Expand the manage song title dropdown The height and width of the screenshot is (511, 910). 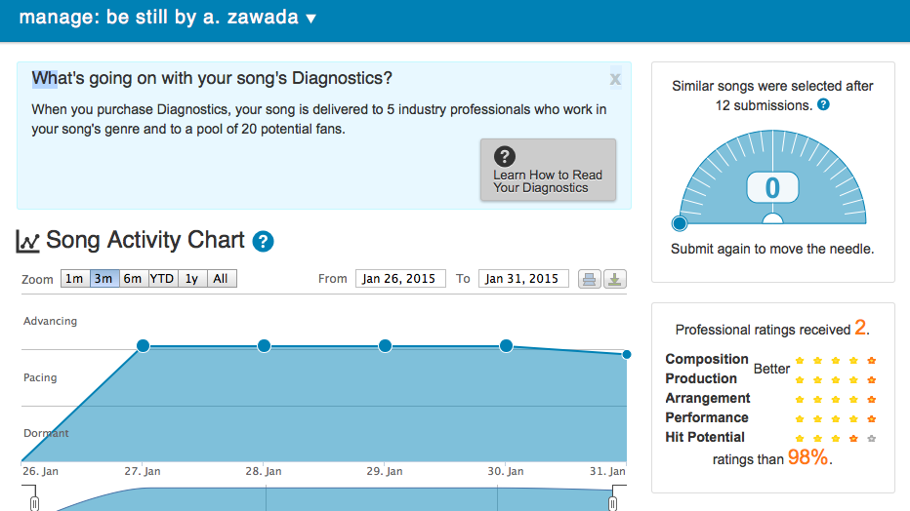click(x=311, y=19)
